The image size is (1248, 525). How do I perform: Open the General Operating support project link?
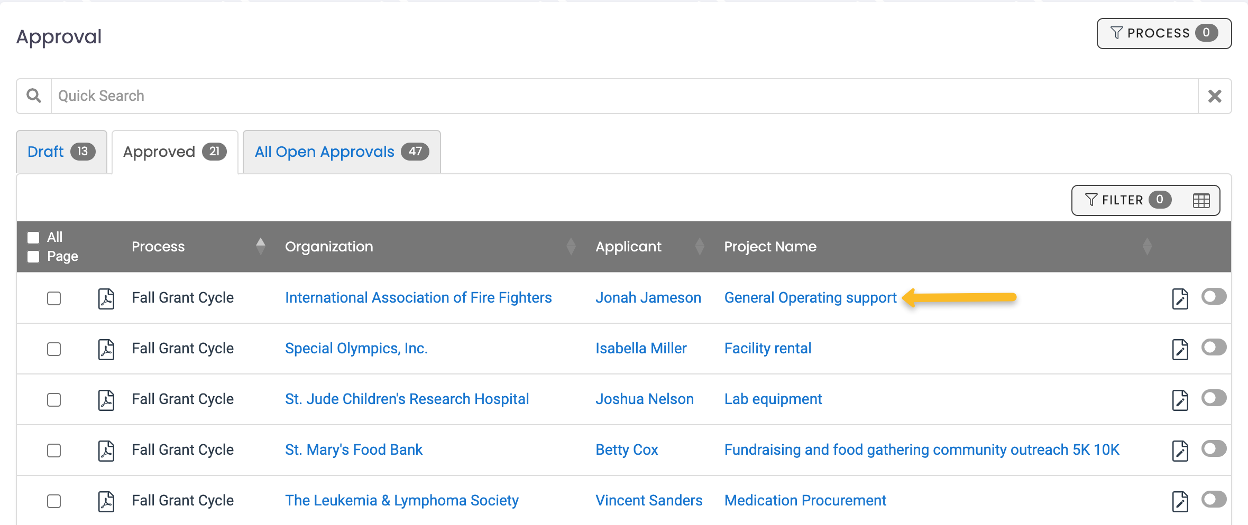[810, 297]
